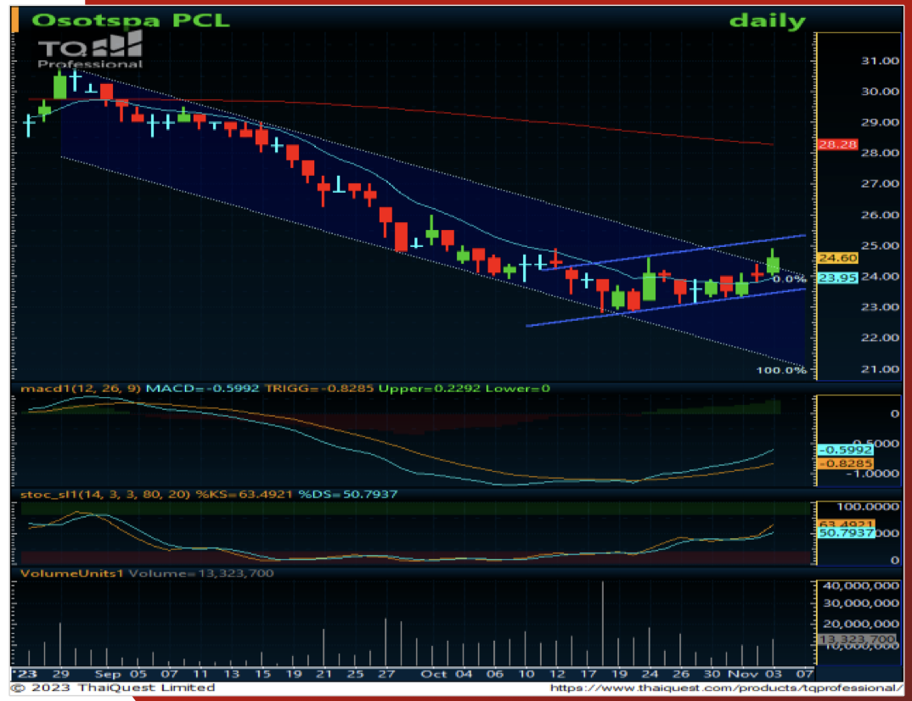
Task: Click the Osotspa PCL chart title
Action: point(130,20)
